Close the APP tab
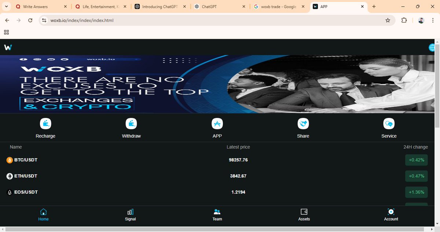 pos(362,7)
